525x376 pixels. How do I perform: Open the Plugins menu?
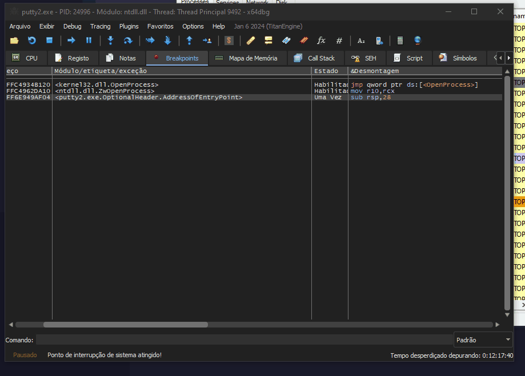click(x=129, y=26)
